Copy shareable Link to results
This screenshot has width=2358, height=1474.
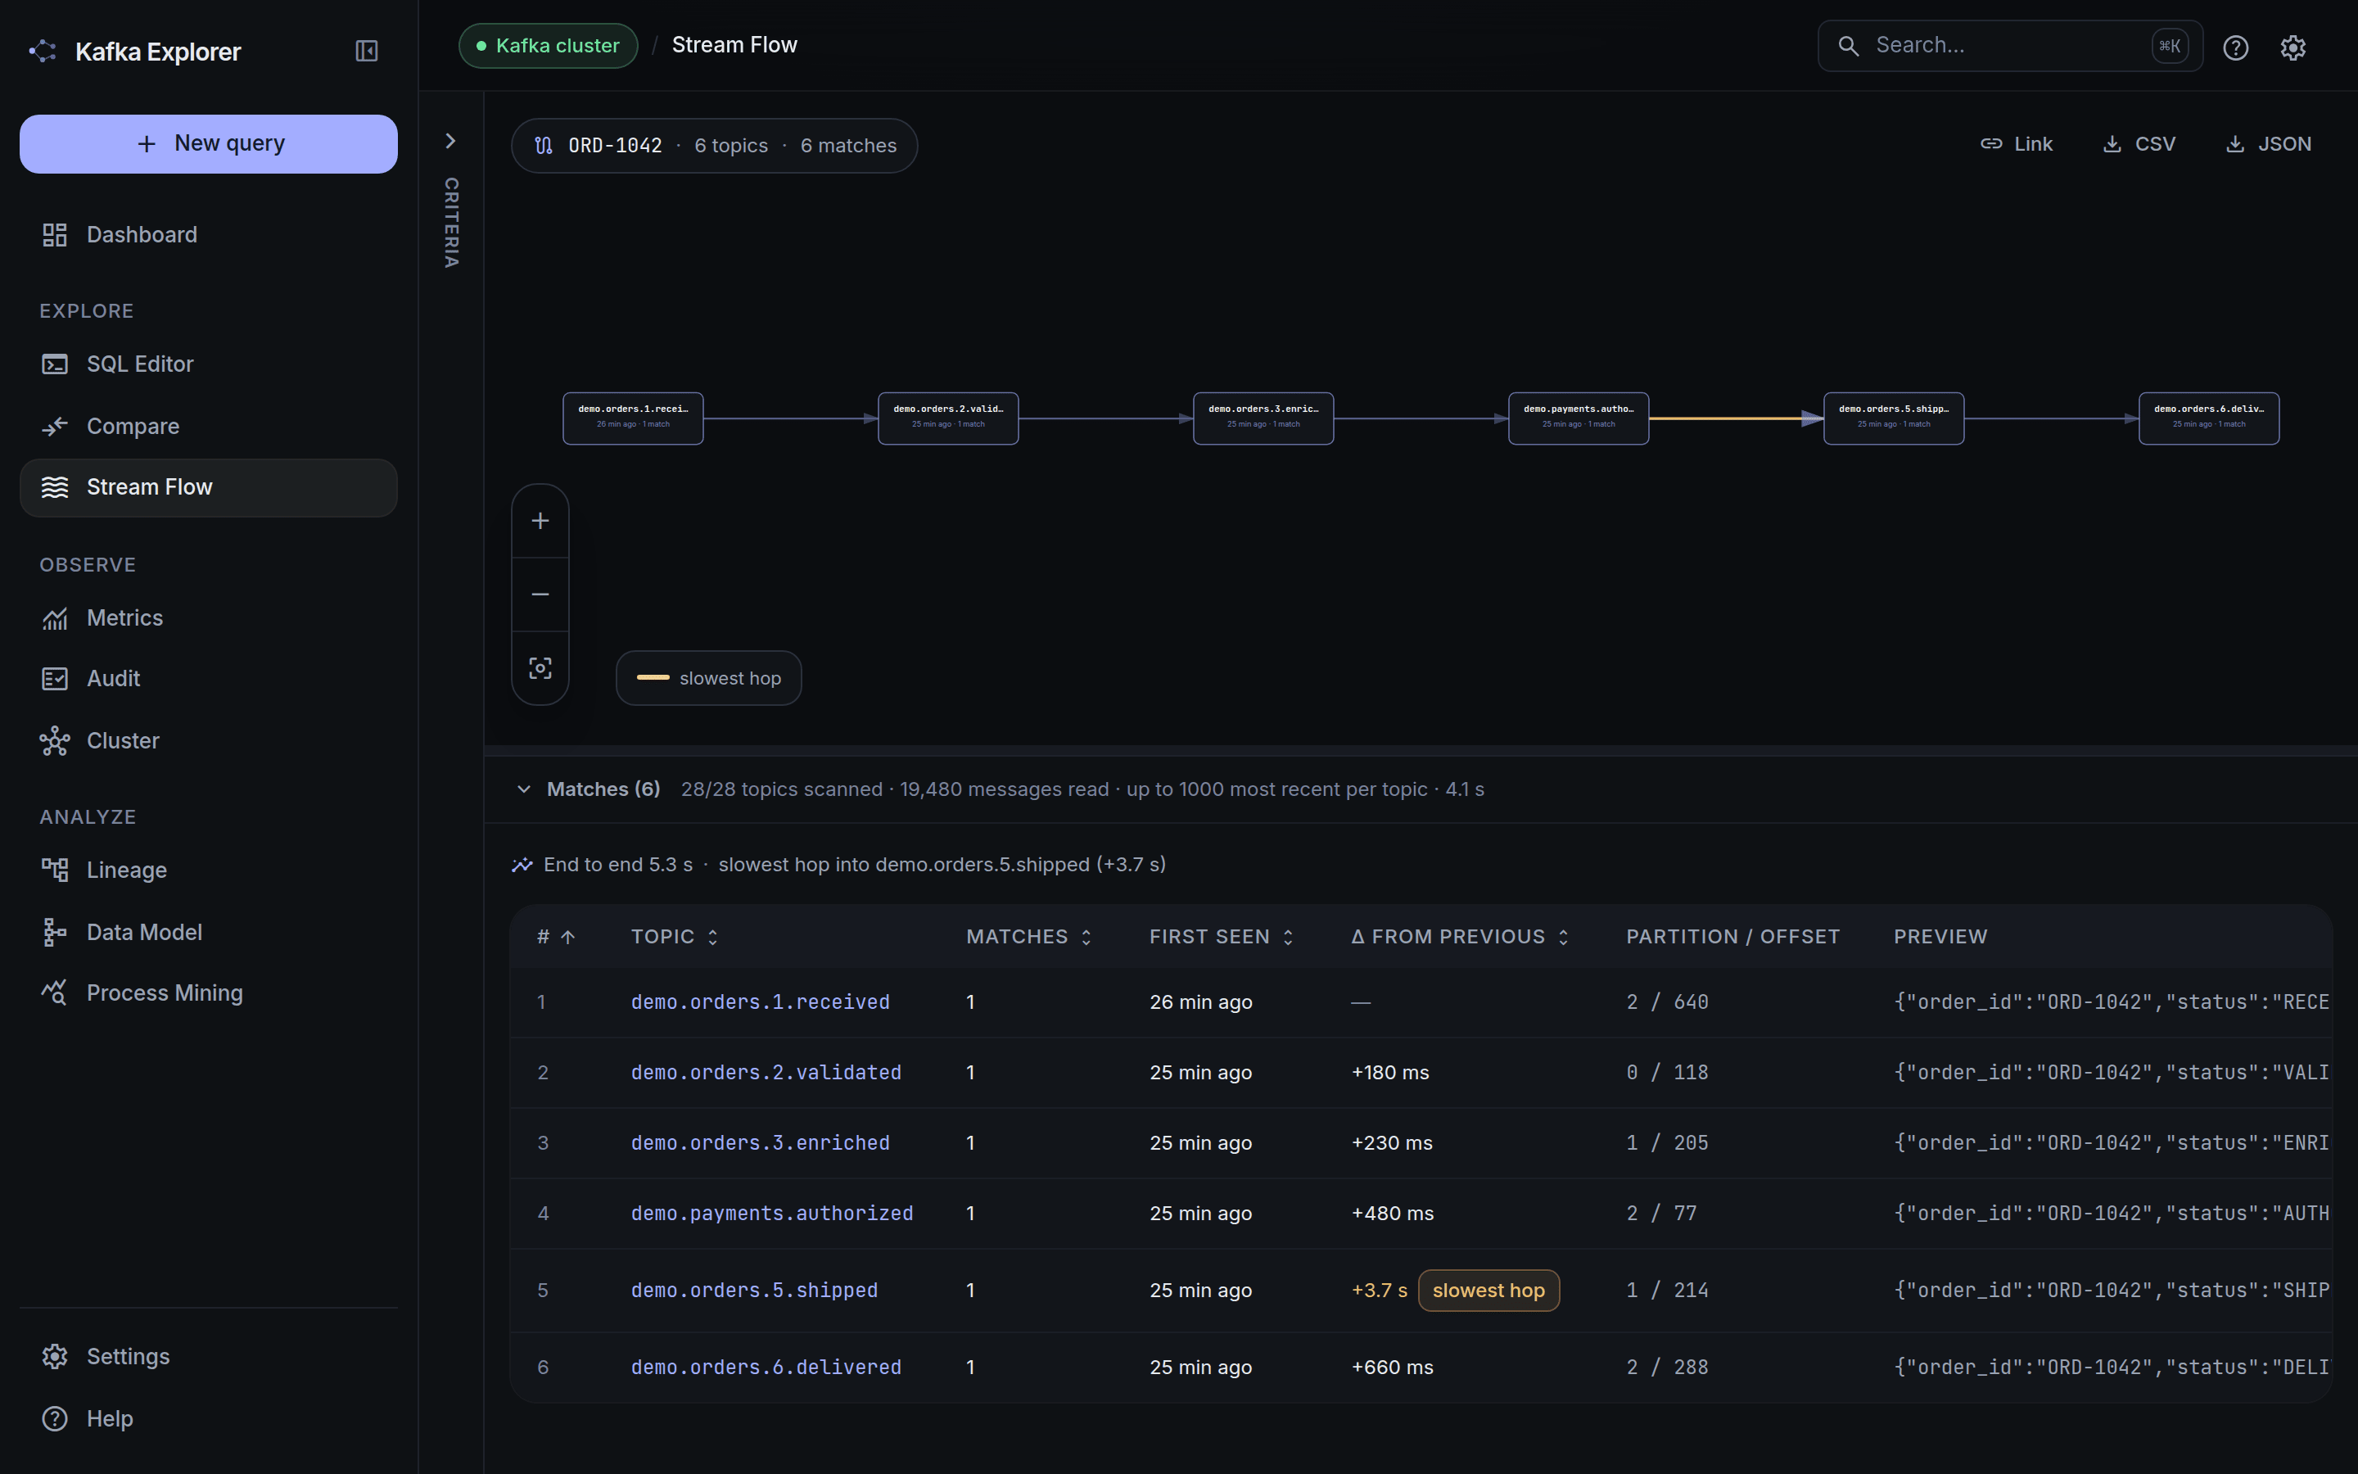point(2016,144)
